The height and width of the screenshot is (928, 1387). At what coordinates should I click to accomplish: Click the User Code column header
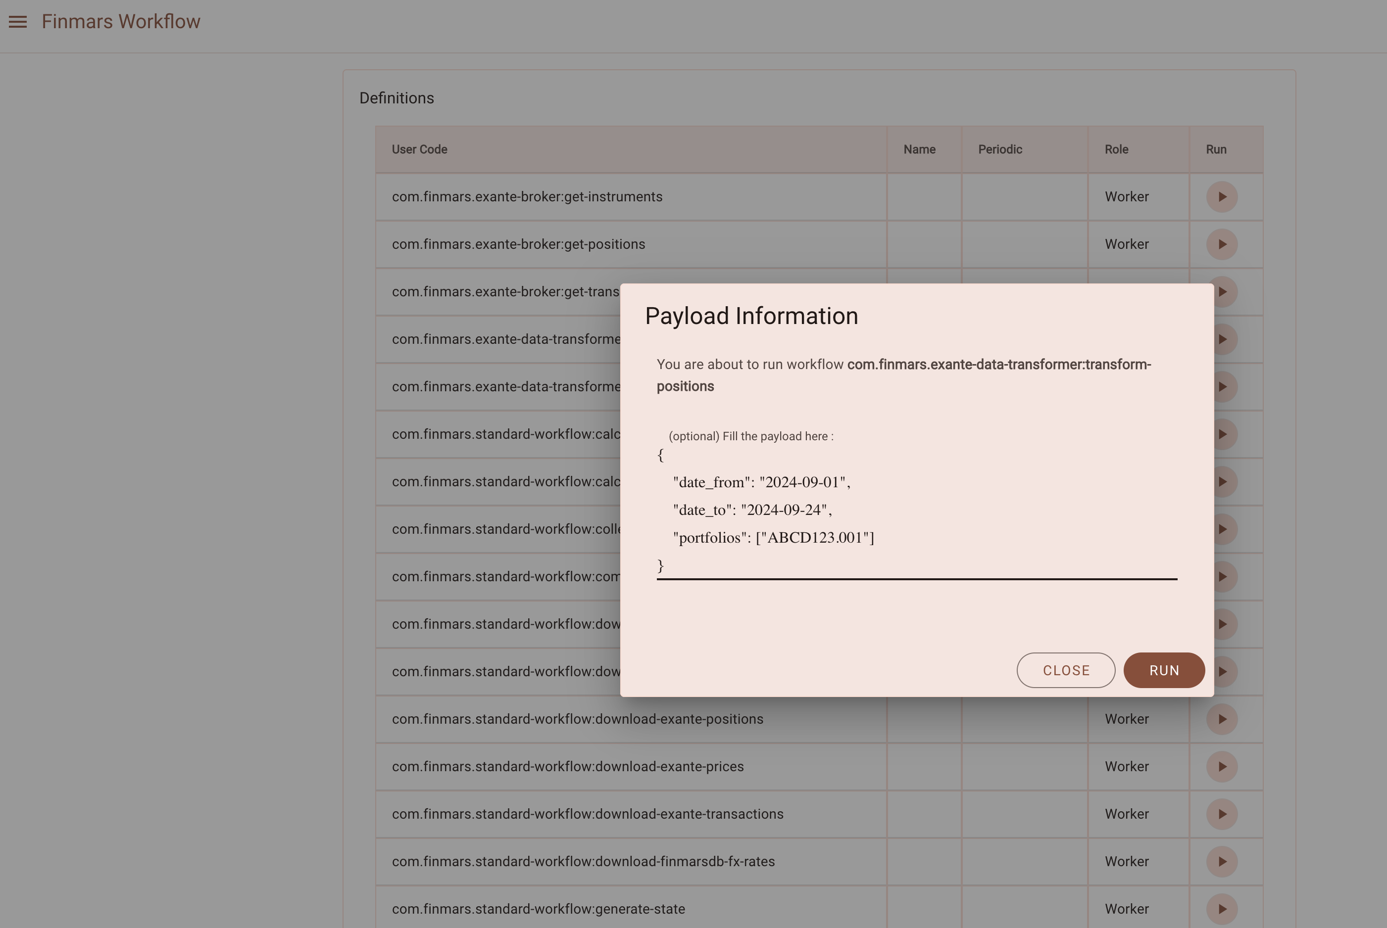tap(419, 149)
